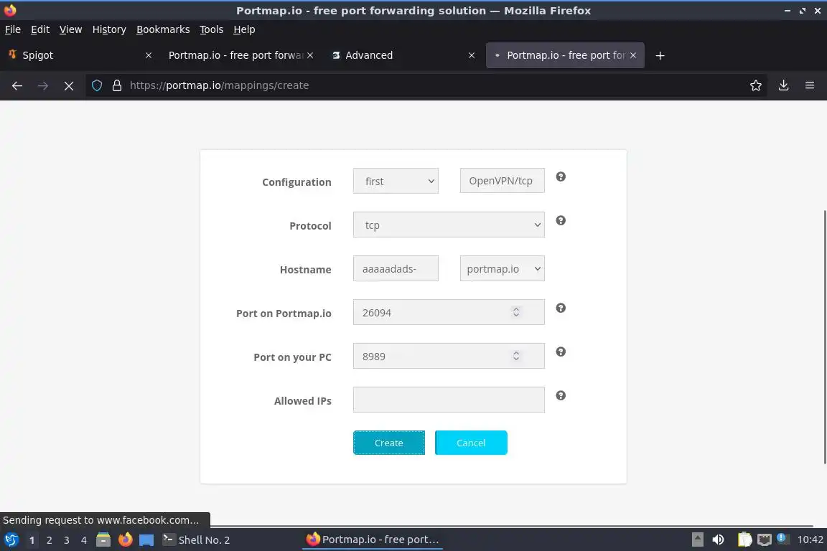827x551 pixels.
Task: Close the Spigot tab
Action: (x=149, y=55)
